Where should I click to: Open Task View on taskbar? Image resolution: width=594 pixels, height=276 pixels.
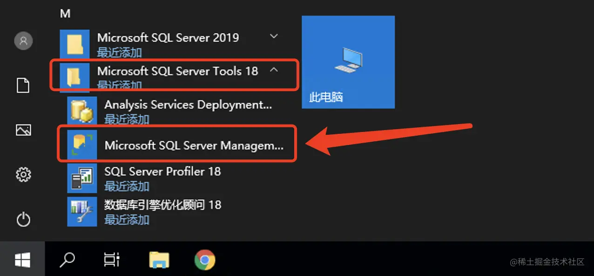click(112, 260)
